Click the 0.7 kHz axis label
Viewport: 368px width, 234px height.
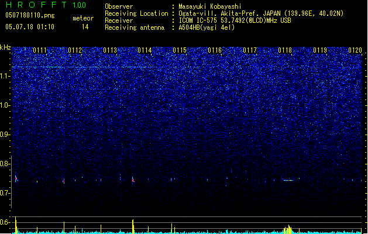pos(5,193)
